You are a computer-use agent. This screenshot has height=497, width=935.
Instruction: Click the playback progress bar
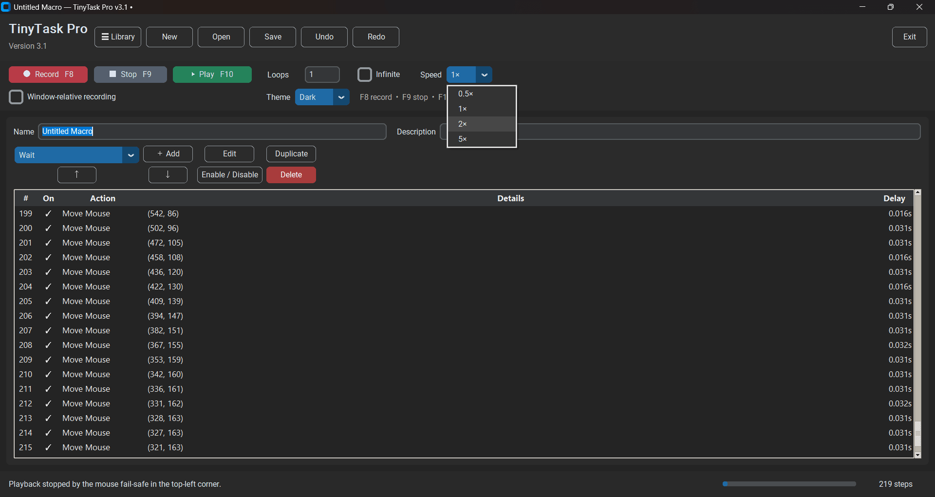click(x=789, y=484)
